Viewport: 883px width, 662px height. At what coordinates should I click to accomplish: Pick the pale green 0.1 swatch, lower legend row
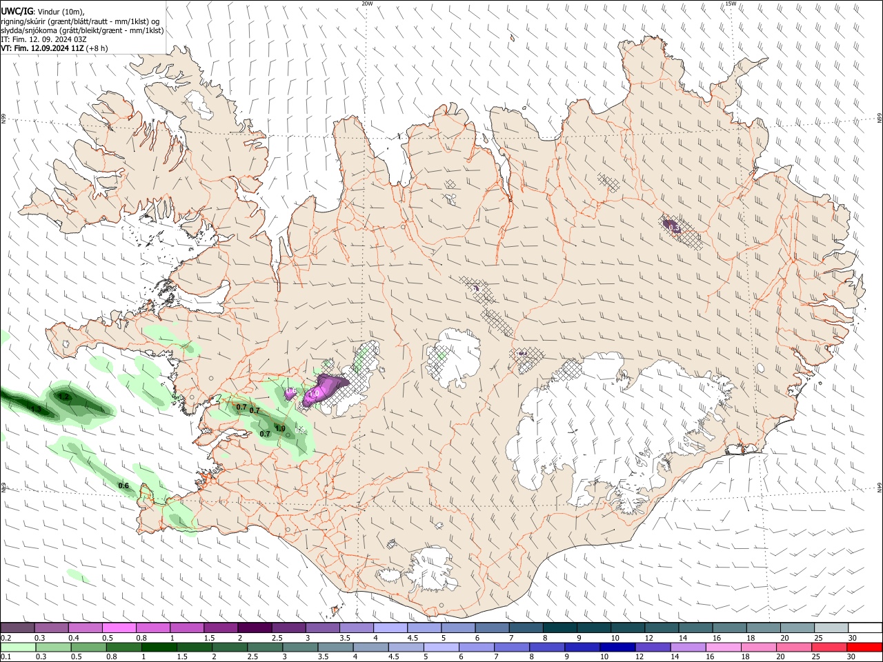coord(18,647)
